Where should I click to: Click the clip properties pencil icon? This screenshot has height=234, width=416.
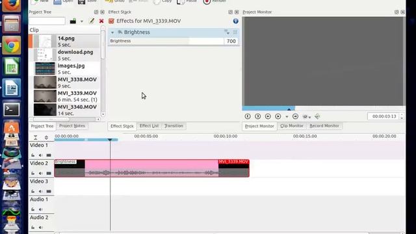tap(92, 21)
